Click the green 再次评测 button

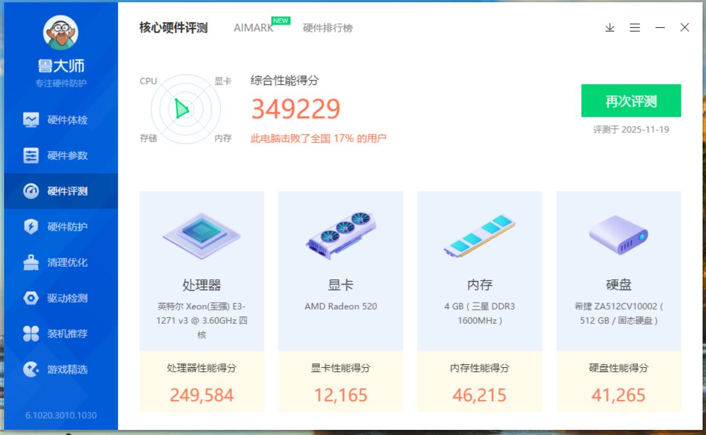631,101
